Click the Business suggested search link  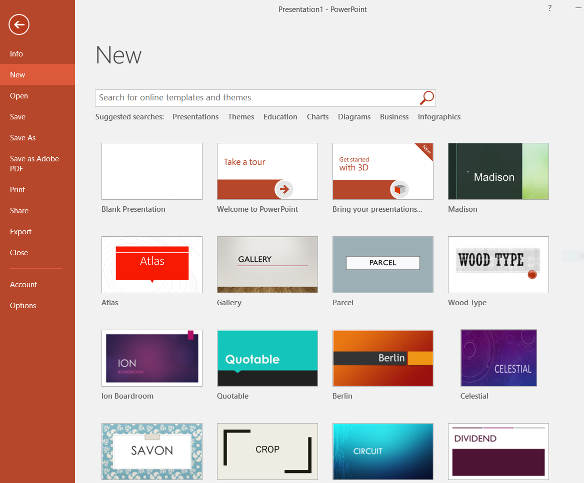tap(394, 117)
